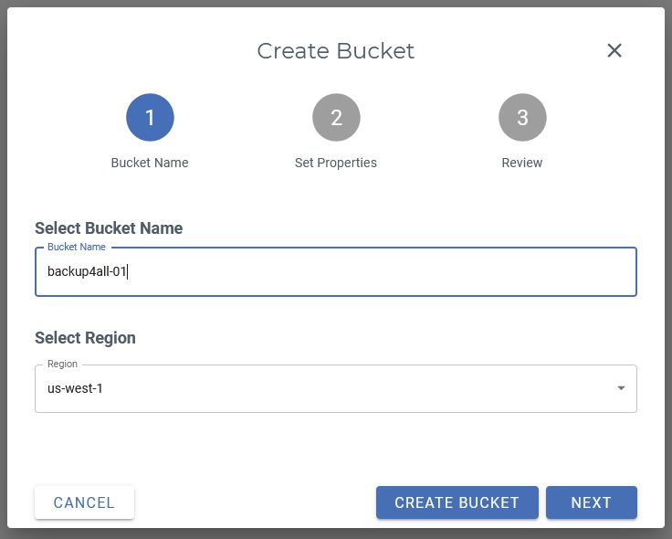This screenshot has width=672, height=539.
Task: Click the Select Region heading
Action: (85, 338)
